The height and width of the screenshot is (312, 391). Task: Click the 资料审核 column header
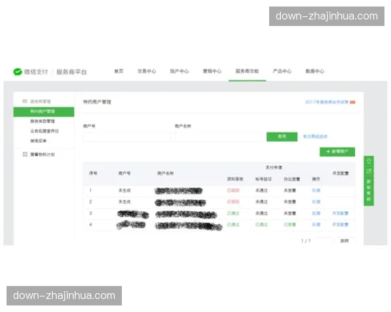coord(235,179)
